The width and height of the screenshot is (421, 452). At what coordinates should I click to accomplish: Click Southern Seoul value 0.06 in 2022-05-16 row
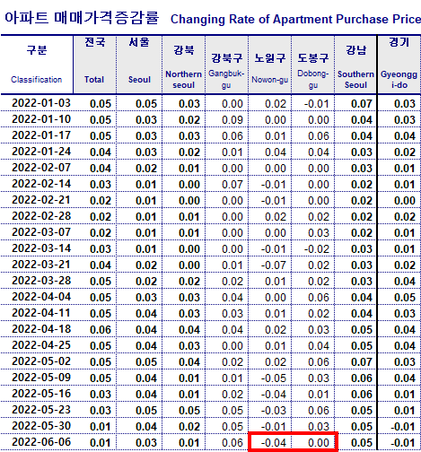pyautogui.click(x=362, y=395)
